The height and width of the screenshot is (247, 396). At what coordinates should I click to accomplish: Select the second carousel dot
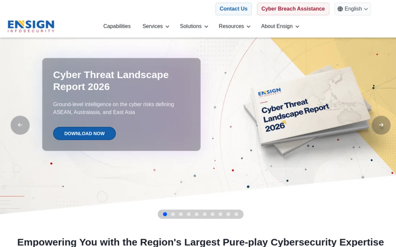[173, 214]
